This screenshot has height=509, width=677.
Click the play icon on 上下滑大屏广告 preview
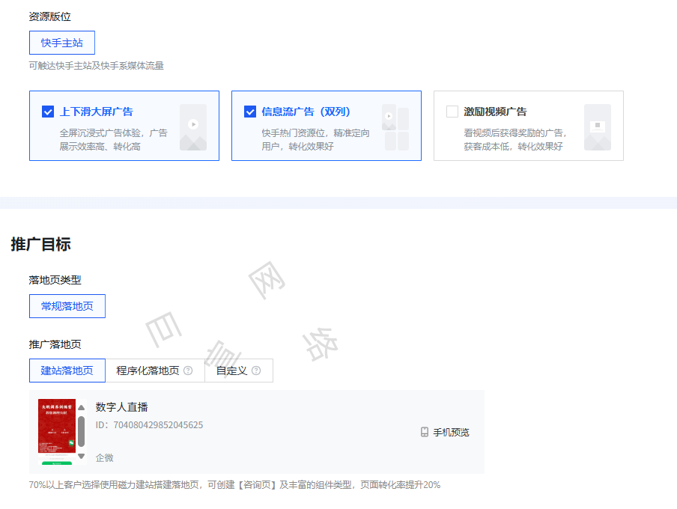click(x=193, y=126)
